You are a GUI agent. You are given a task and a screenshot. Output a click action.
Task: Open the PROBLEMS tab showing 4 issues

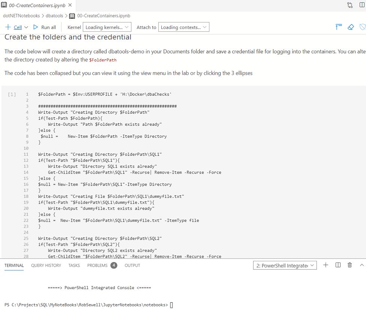pyautogui.click(x=97, y=265)
